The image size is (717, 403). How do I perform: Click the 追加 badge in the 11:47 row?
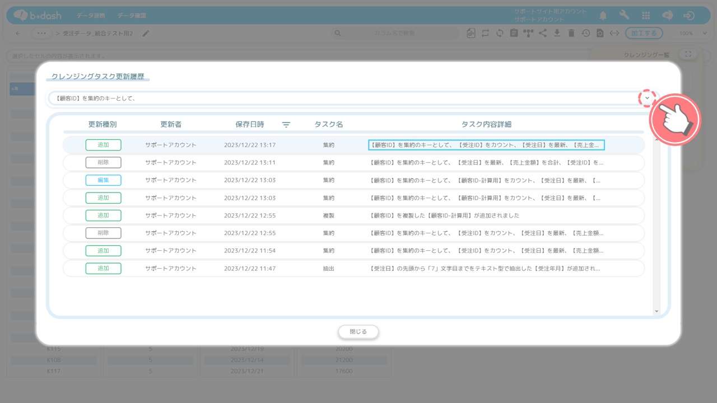point(104,269)
